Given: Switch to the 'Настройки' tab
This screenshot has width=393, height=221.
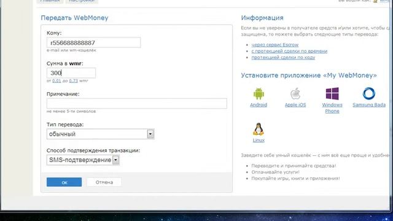Looking at the screenshot, I should (x=82, y=1).
